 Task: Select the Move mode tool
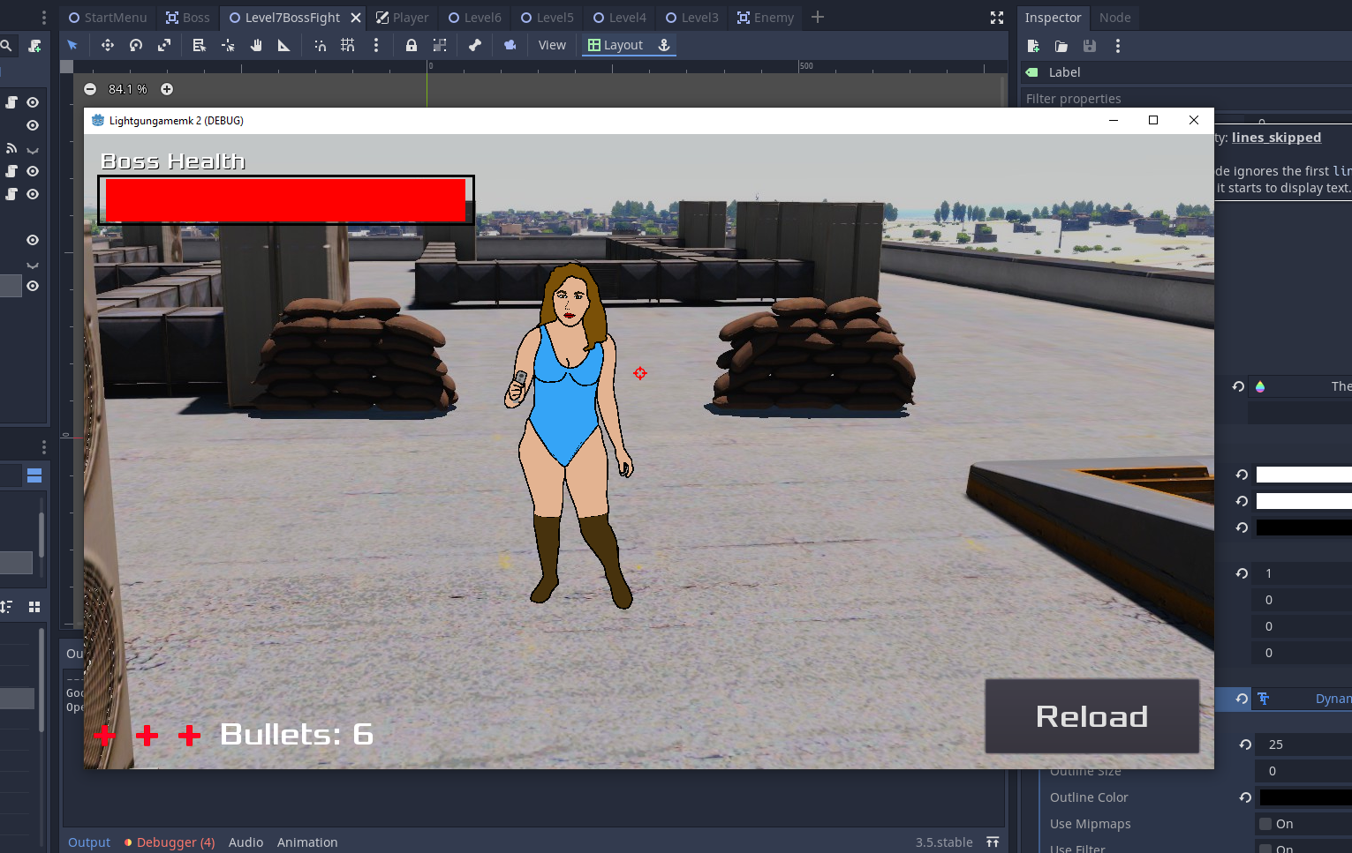pyautogui.click(x=108, y=45)
